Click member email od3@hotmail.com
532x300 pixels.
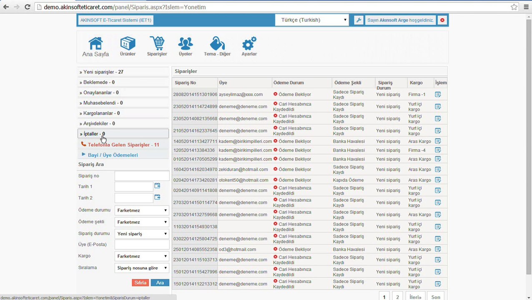237,250
